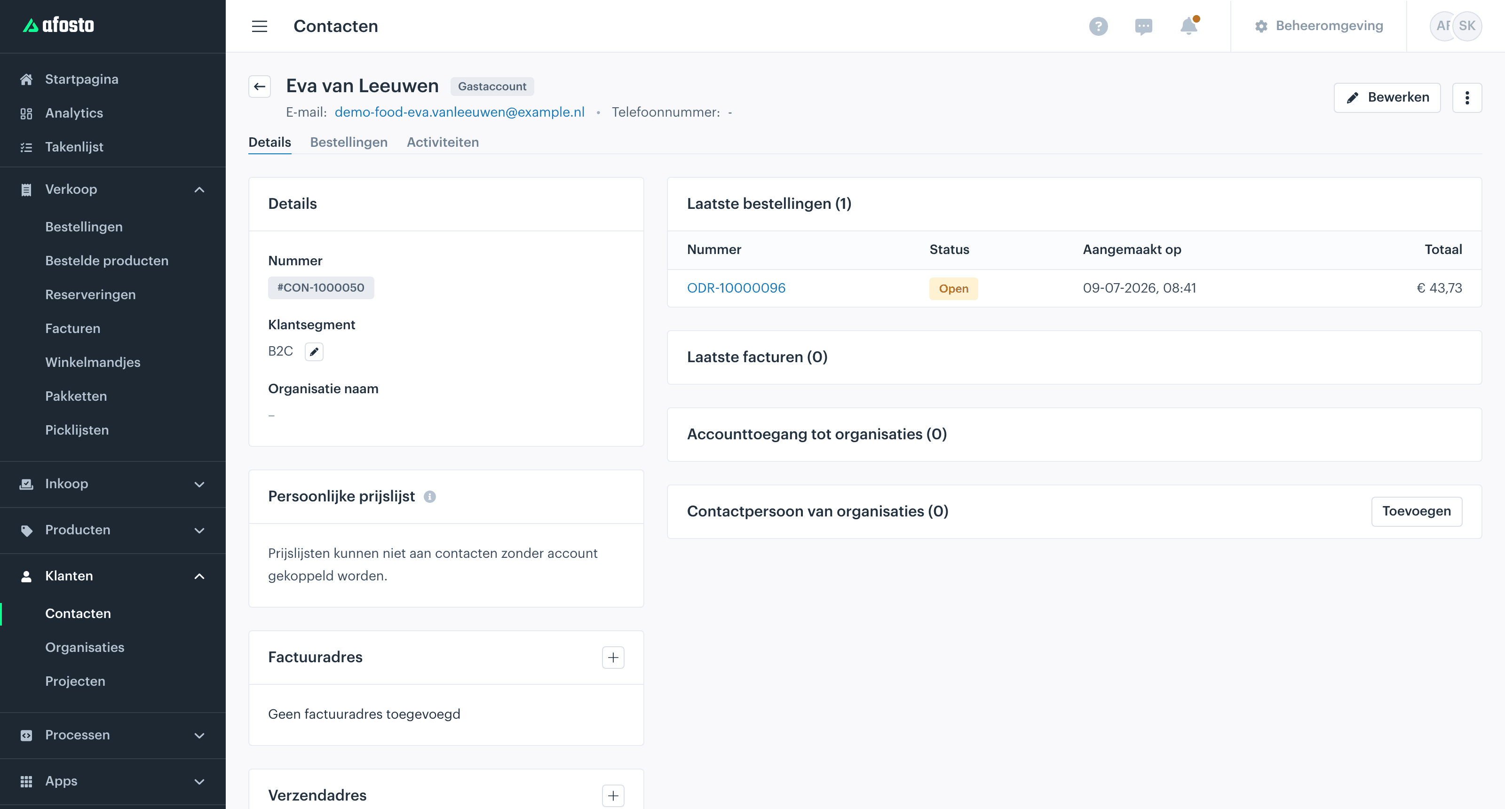Collapse the Klanten section chevron

(x=199, y=577)
